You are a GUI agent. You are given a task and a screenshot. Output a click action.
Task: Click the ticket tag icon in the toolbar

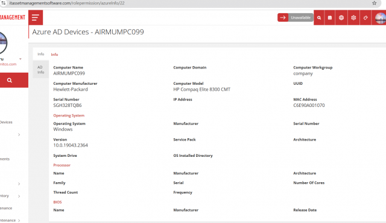[x=365, y=17]
